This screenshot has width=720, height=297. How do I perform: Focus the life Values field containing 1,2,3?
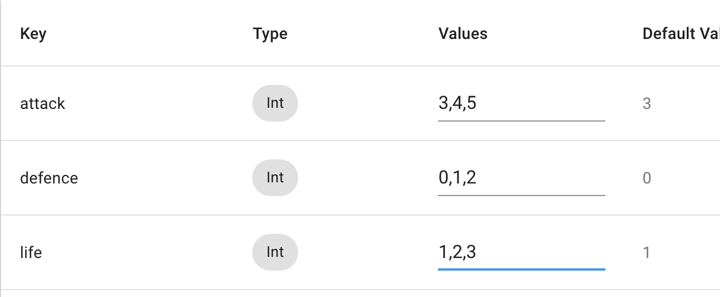pyautogui.click(x=522, y=253)
